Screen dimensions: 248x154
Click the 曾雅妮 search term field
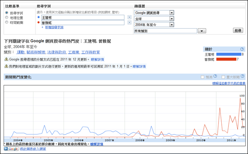(x=83, y=23)
